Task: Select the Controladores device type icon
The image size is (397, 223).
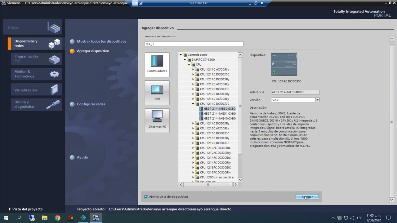Action: (x=157, y=64)
